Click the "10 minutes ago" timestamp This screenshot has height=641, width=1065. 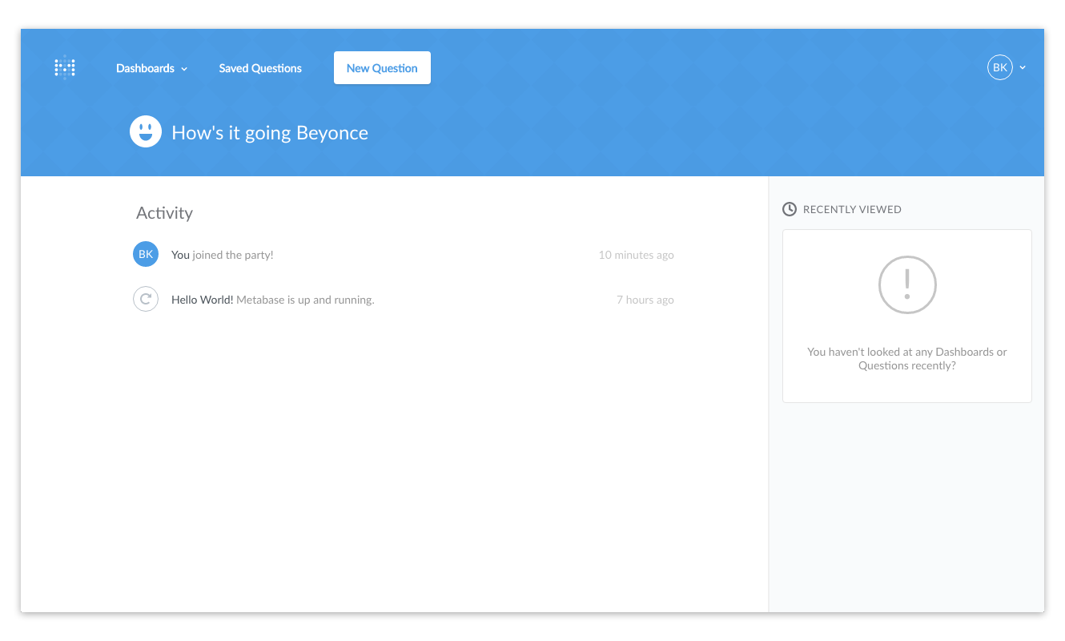[636, 255]
